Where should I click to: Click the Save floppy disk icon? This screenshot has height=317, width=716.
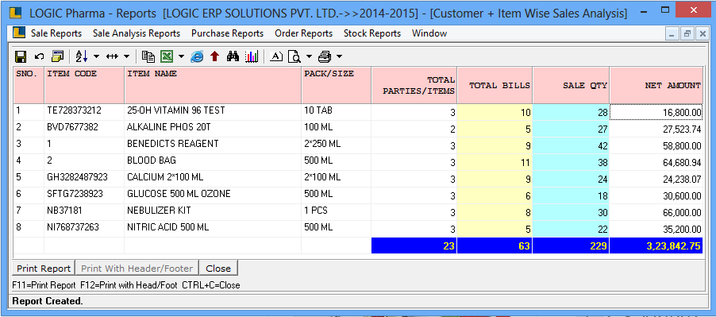(20, 56)
